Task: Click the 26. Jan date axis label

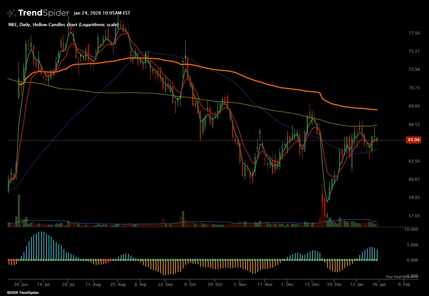Action: pyautogui.click(x=379, y=285)
